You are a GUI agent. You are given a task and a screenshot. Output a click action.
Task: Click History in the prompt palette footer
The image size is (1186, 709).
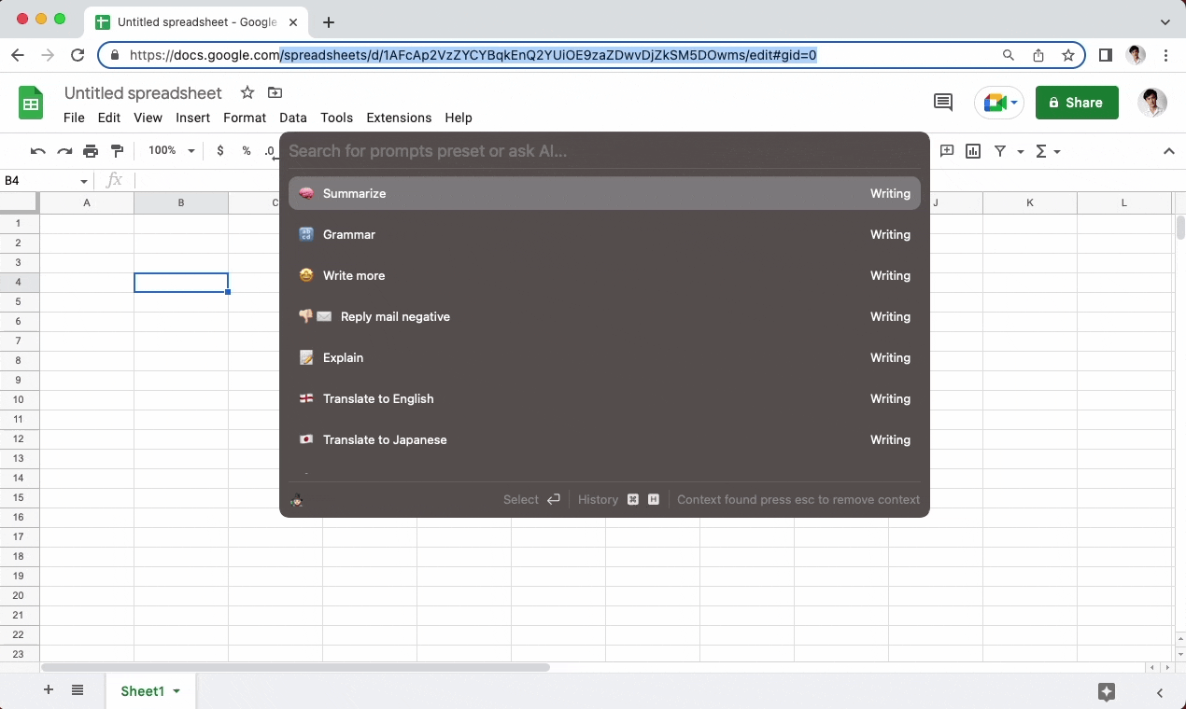[x=598, y=500]
